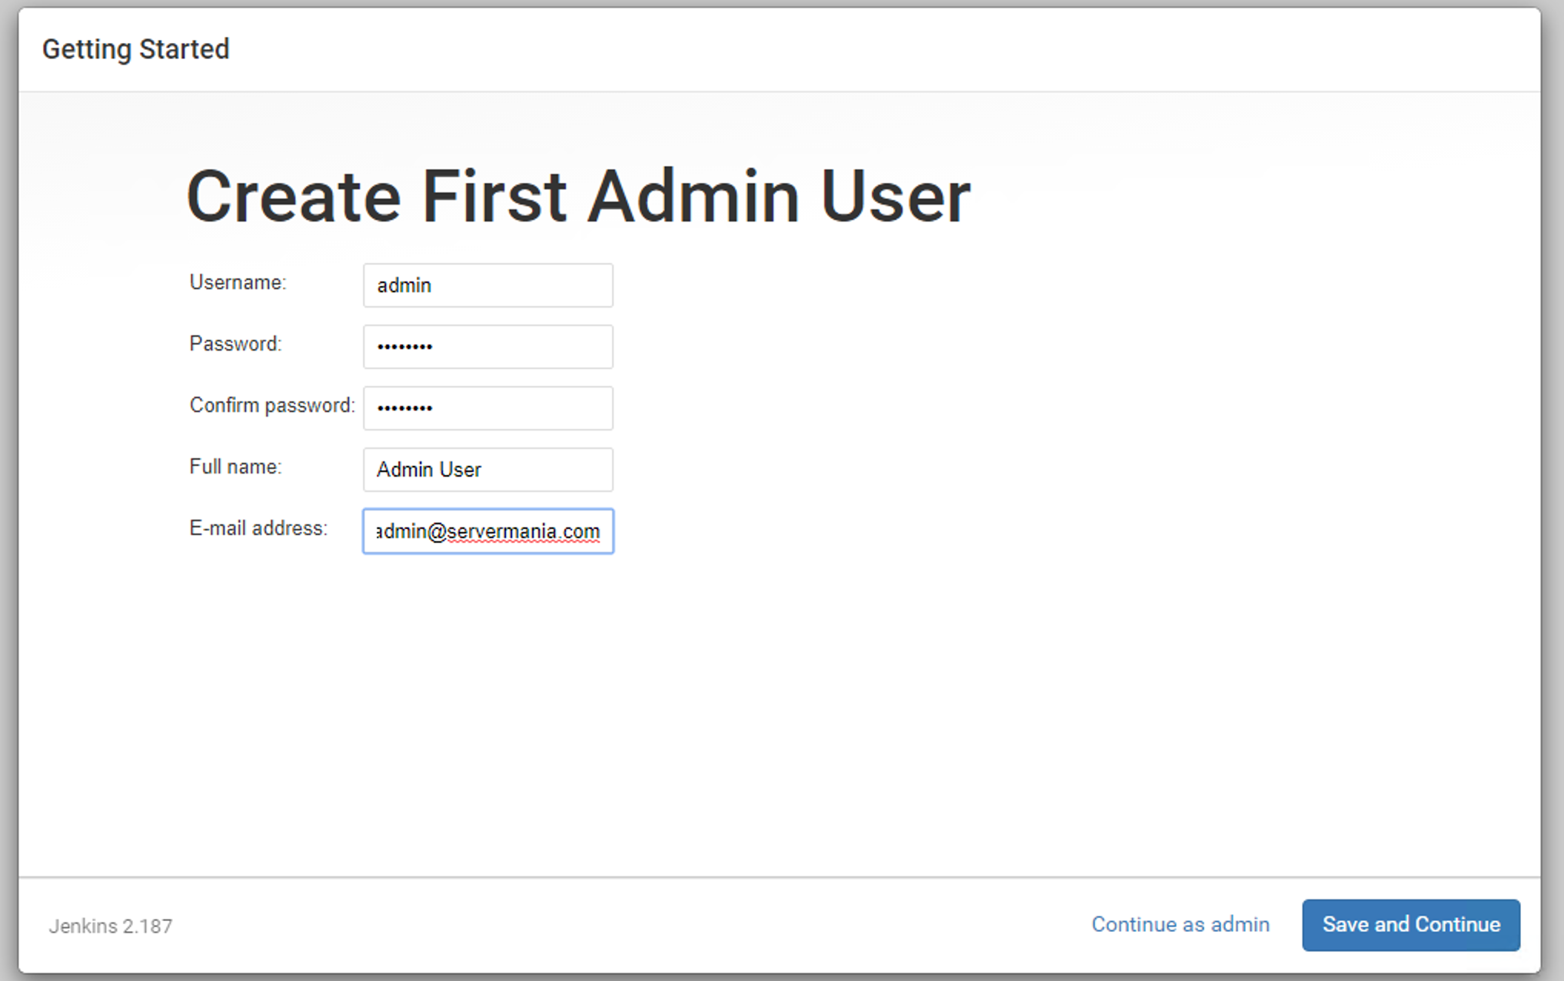Click the "Jenkins 2.187" version text
Viewport: 1564px width, 981px height.
tap(111, 926)
